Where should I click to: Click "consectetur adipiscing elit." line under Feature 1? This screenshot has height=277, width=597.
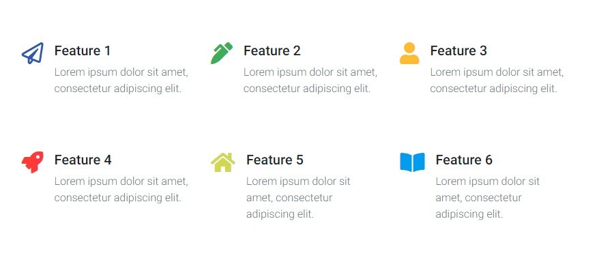click(x=117, y=88)
